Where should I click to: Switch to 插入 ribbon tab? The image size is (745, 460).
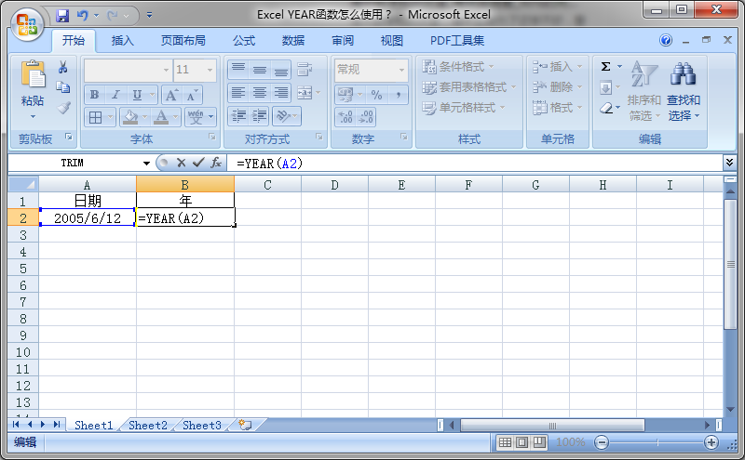(x=123, y=41)
